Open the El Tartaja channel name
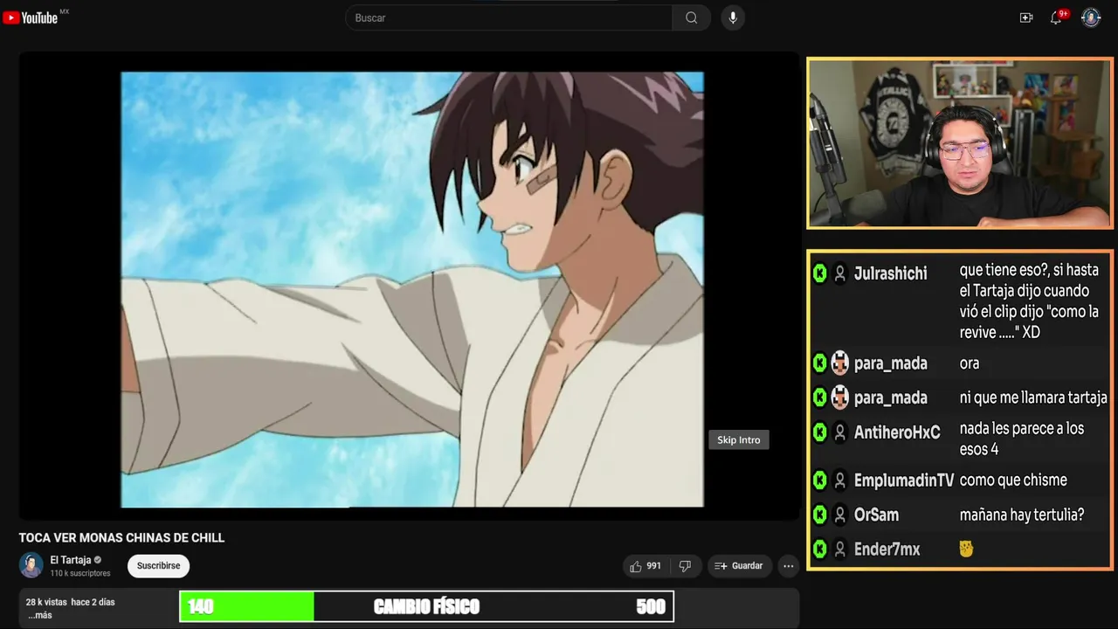 (70, 560)
